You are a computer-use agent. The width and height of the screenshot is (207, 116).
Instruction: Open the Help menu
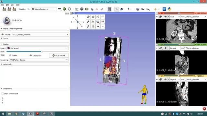tap(18, 5)
